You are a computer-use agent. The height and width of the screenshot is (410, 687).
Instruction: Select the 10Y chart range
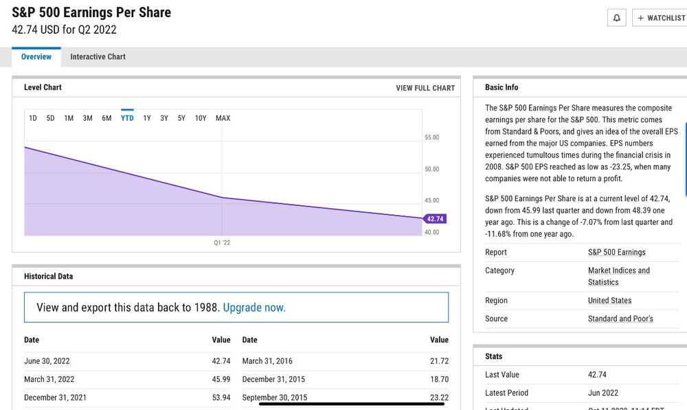[x=200, y=118]
